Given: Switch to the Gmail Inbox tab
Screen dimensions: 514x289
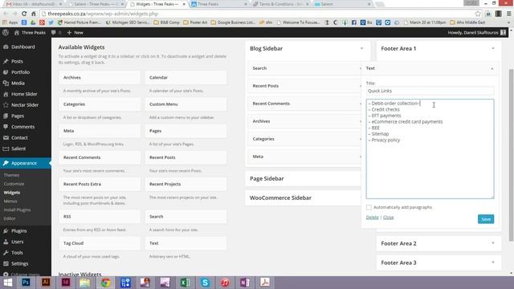Looking at the screenshot, I should pyautogui.click(x=34, y=4).
